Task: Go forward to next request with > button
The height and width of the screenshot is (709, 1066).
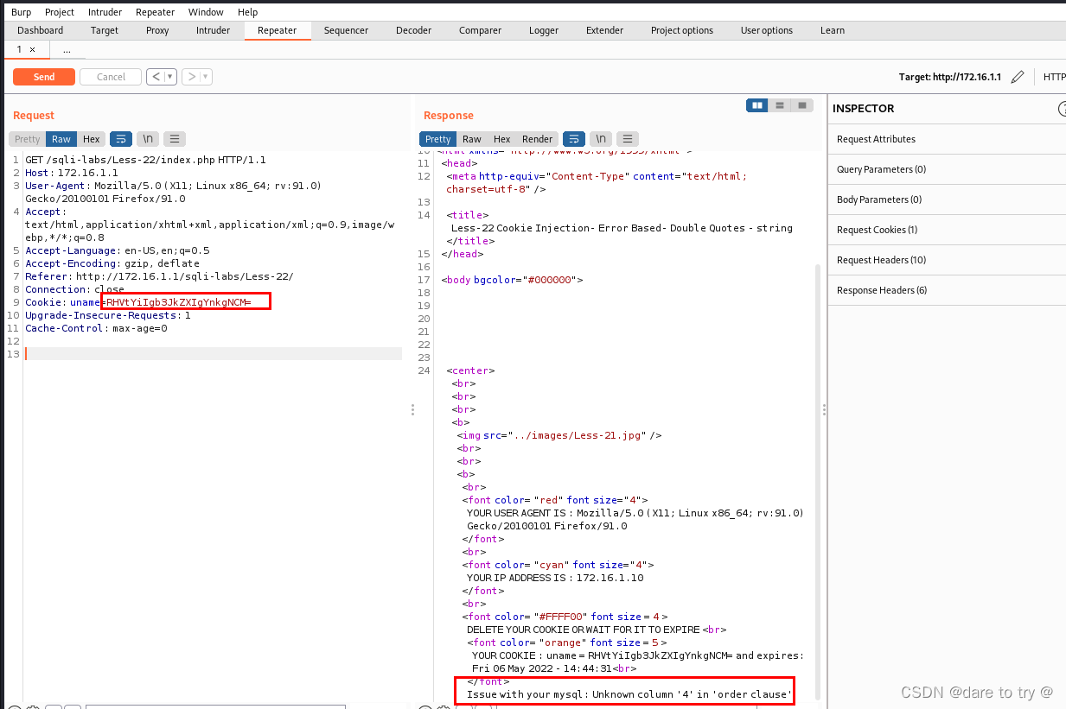Action: [x=191, y=77]
